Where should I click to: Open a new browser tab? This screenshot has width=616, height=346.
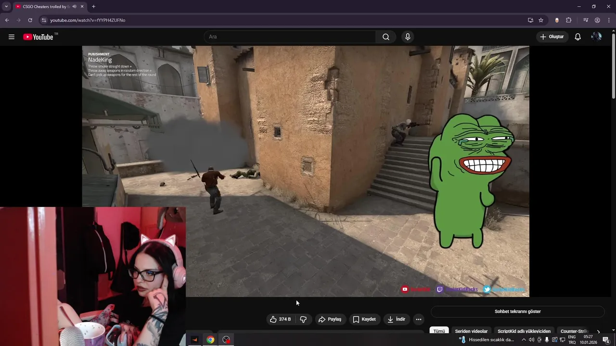[x=93, y=7]
